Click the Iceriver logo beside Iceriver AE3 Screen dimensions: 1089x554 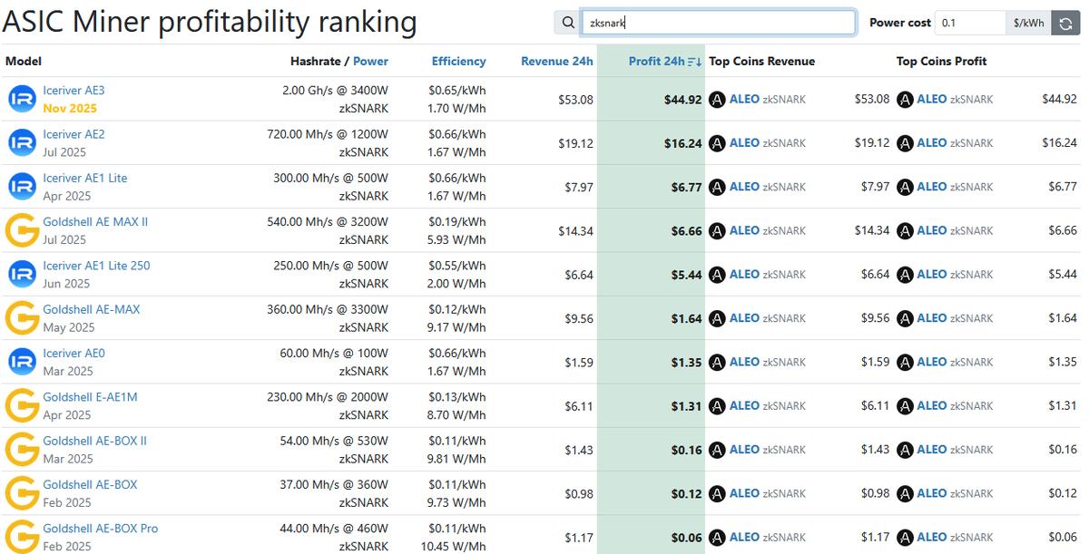(22, 99)
